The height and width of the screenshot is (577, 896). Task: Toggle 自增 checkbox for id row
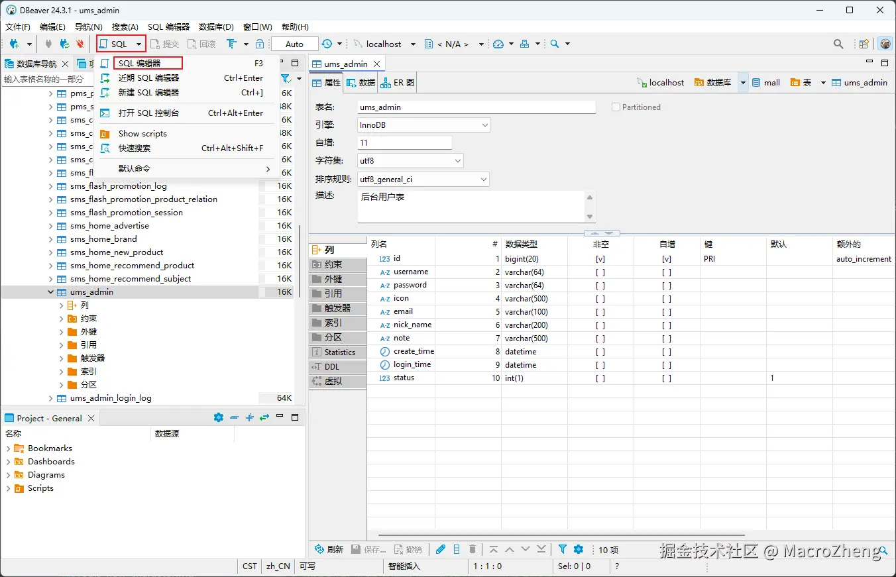tap(667, 259)
